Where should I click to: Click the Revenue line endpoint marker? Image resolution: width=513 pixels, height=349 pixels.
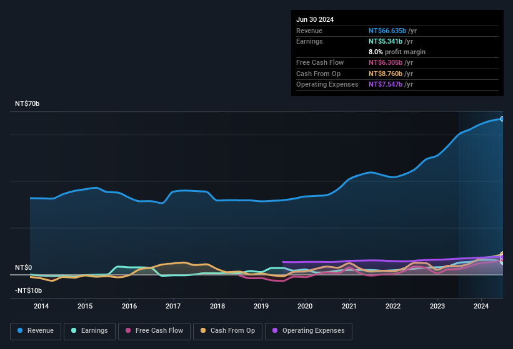coord(502,118)
